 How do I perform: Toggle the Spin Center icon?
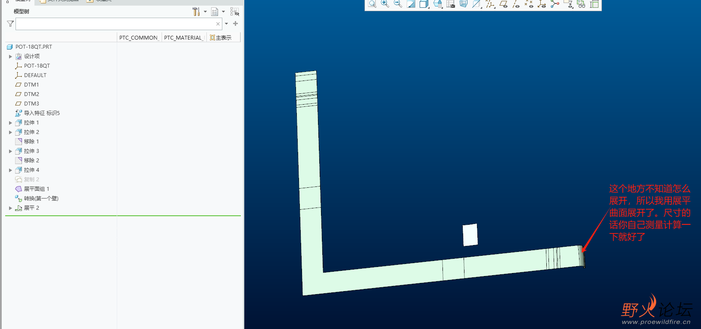[555, 4]
